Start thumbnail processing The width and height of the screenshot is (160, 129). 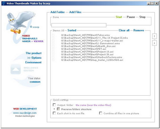(119, 17)
